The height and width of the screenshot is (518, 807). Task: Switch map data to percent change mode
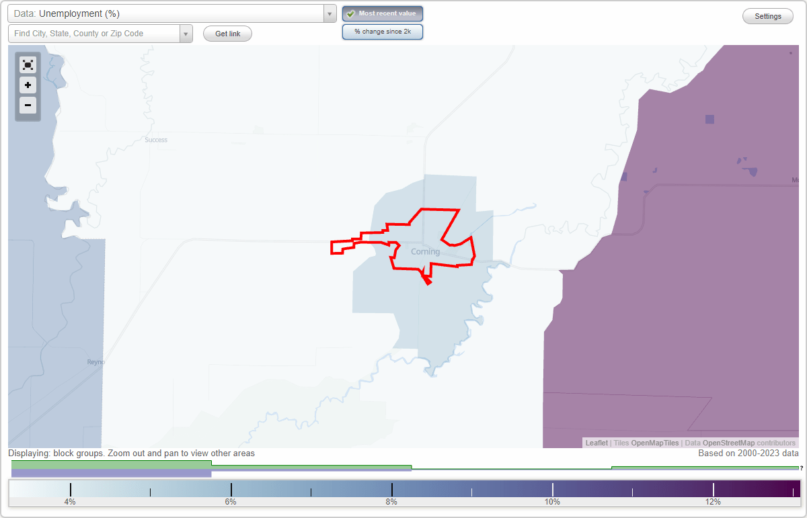(382, 32)
